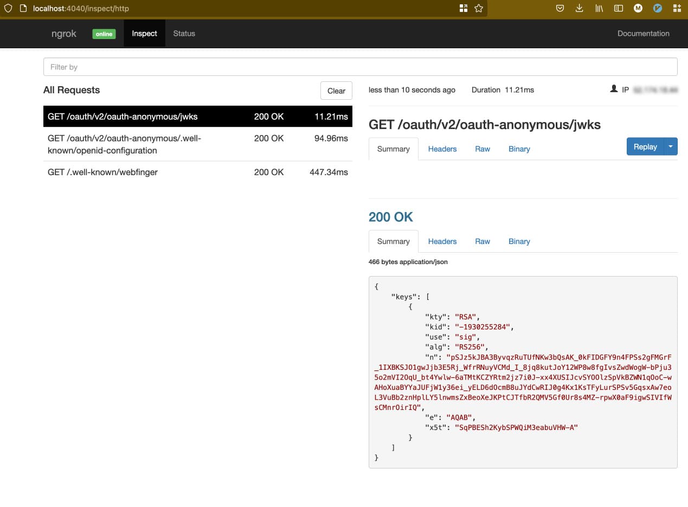Viewport: 688px width, 507px height.
Task: Open the response Raw tab
Action: tap(482, 242)
